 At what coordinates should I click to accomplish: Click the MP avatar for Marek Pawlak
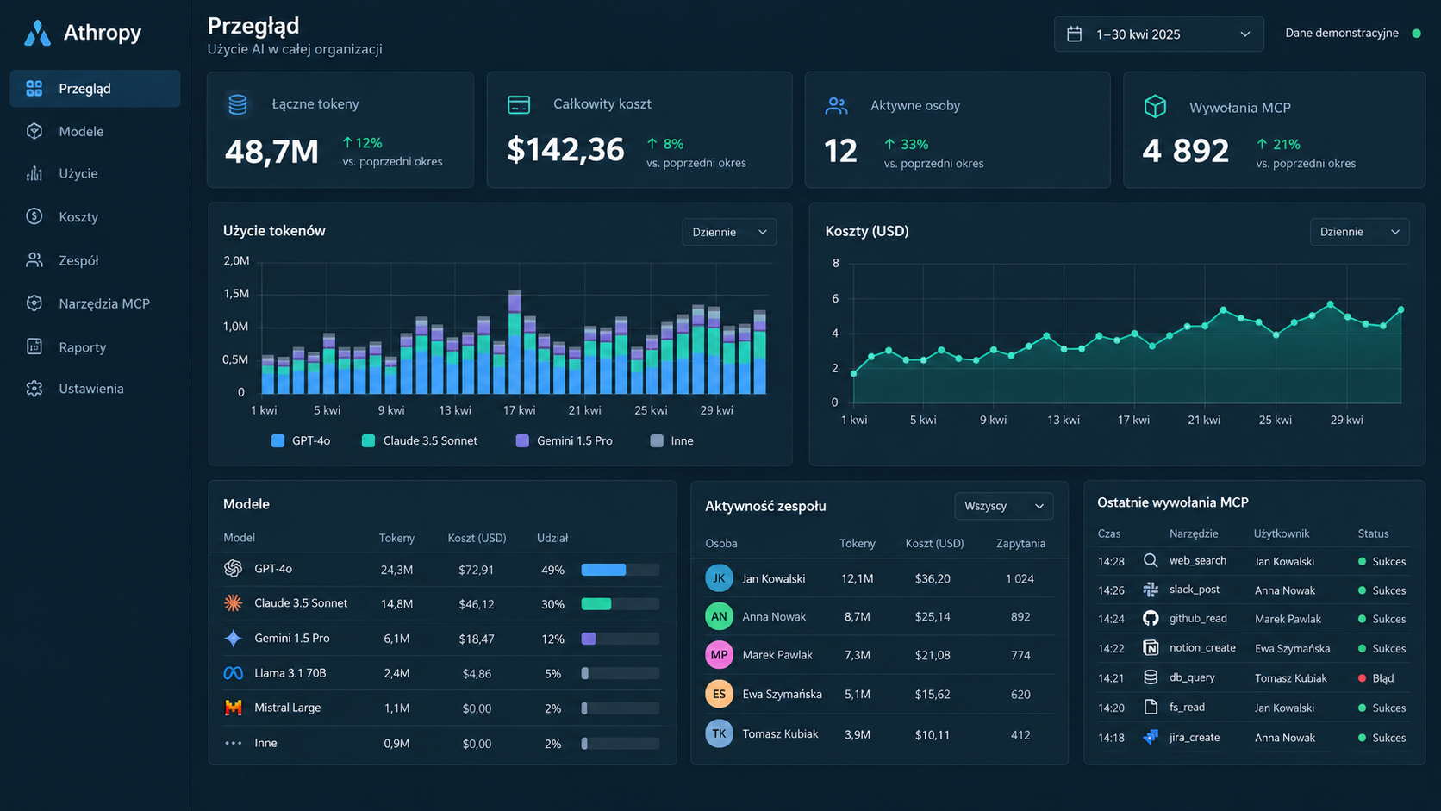coord(719,655)
